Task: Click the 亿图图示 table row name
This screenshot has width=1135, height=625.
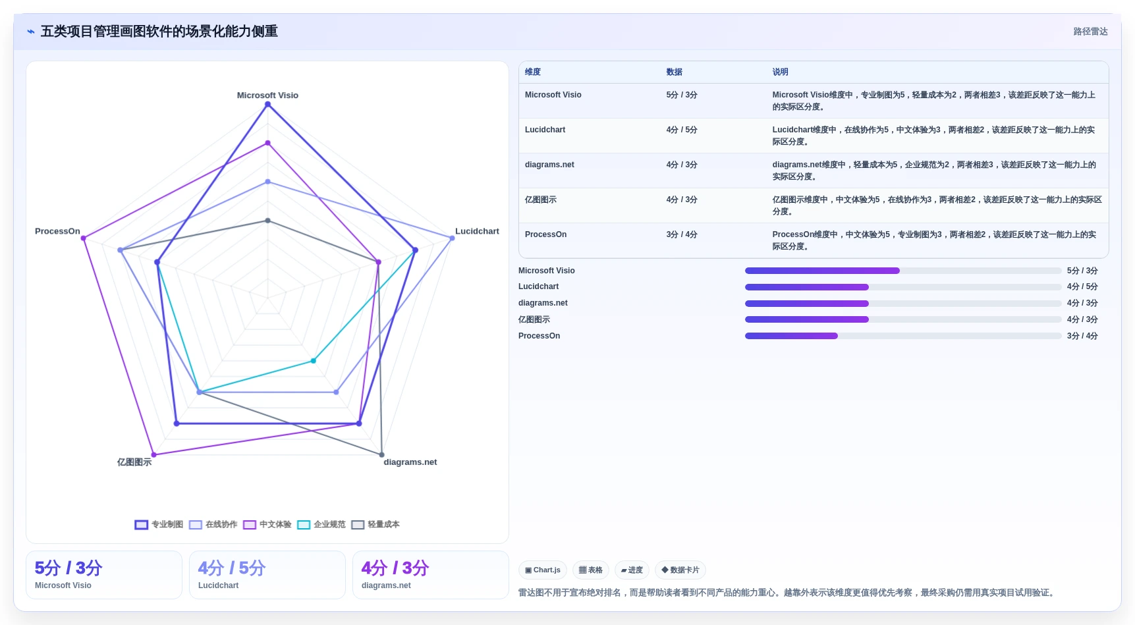Action: (x=541, y=200)
